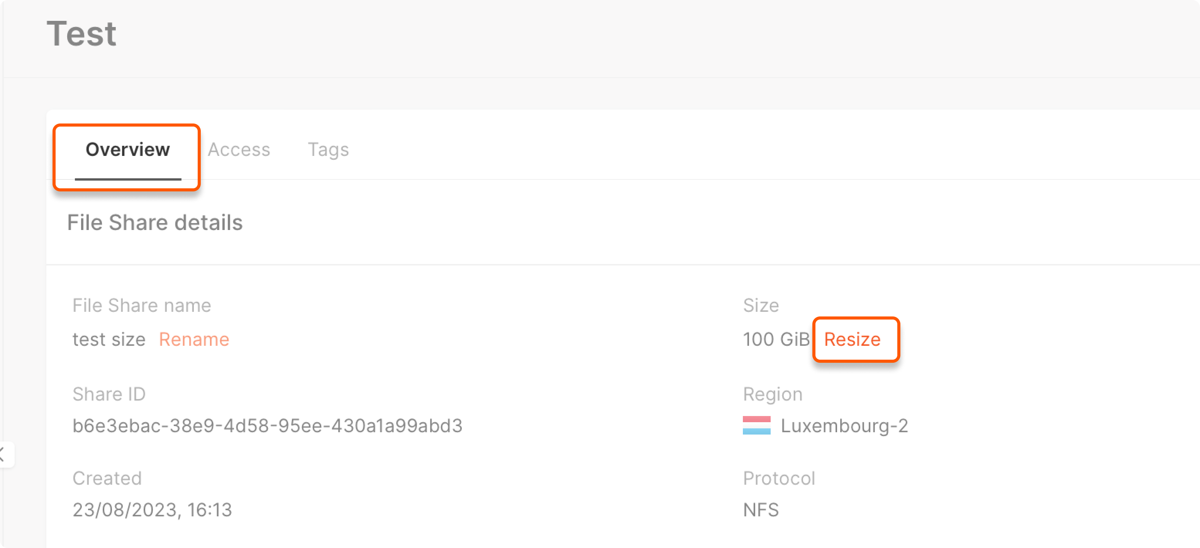Click the 'Region' field label

[772, 394]
